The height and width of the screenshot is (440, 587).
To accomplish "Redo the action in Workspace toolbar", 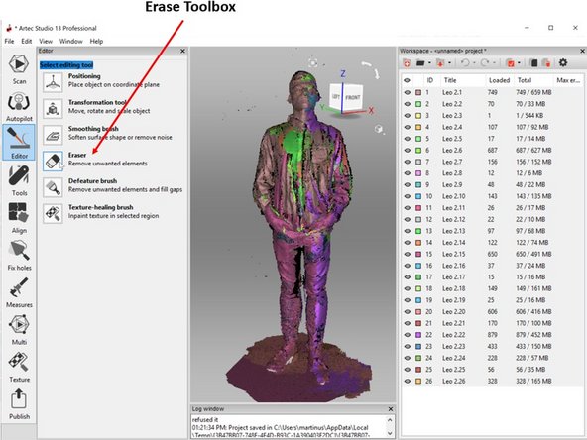I will tap(485, 63).
